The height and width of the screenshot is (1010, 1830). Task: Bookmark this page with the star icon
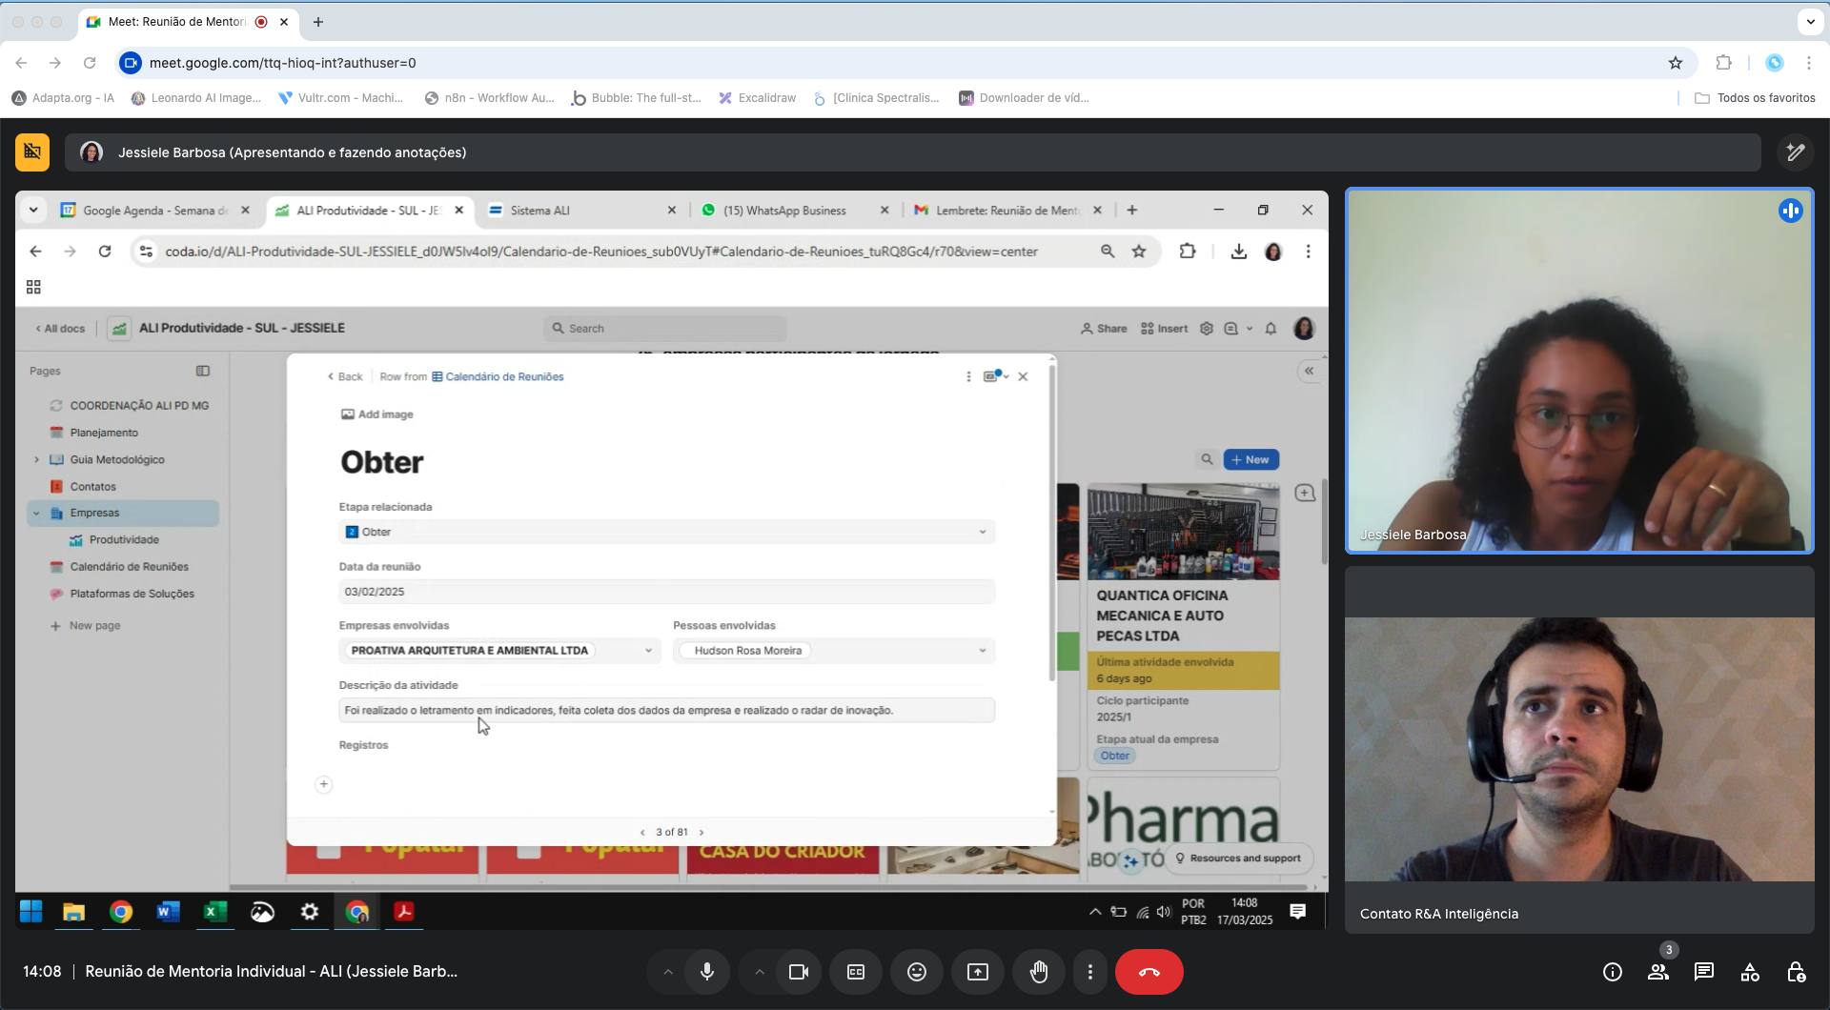pos(1676,63)
